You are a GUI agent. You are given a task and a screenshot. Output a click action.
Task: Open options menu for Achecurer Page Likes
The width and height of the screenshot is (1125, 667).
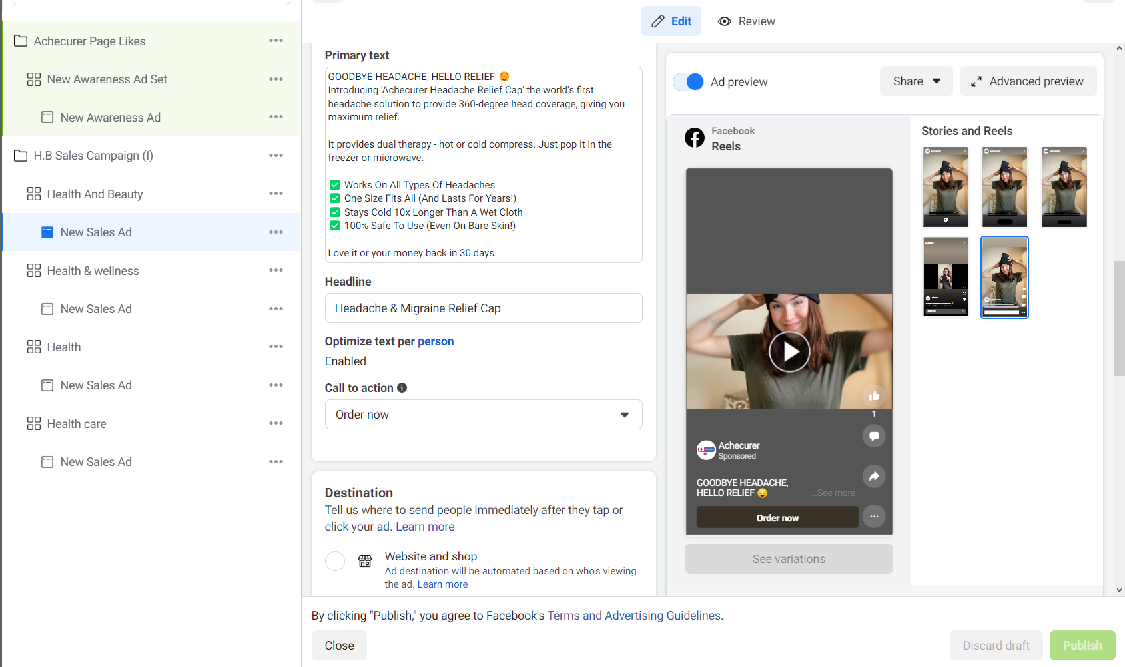coord(276,41)
